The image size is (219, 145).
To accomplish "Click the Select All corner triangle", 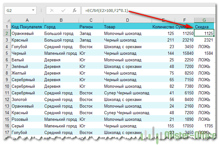I will click(7, 20).
